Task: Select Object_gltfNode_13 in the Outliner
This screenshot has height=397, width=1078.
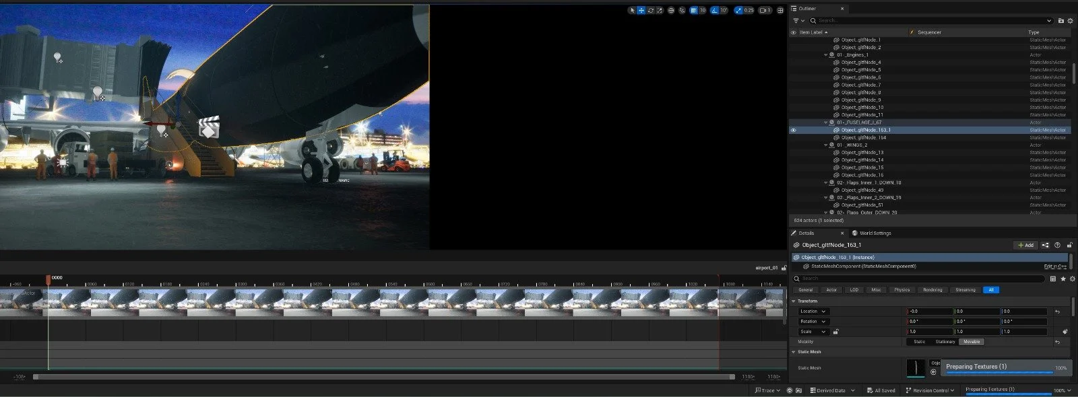Action: [862, 153]
